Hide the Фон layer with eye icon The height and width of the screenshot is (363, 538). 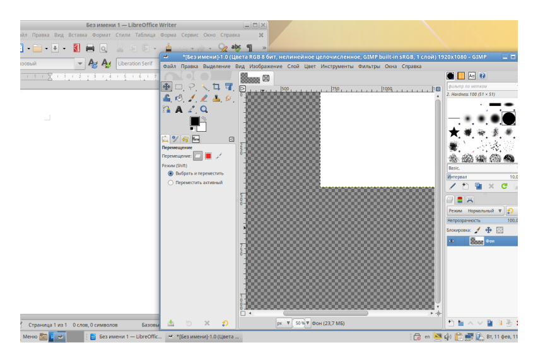[x=452, y=241]
